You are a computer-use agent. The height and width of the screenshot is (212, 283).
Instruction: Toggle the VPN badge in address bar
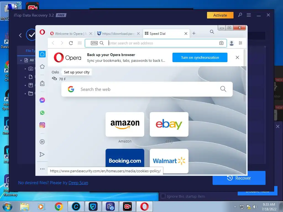(x=94, y=43)
